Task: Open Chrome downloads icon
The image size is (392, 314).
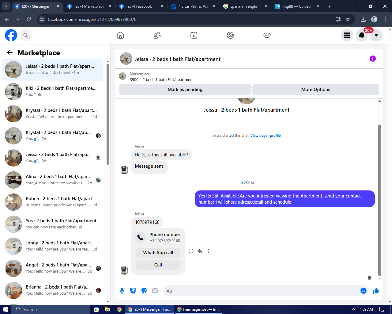Action: (x=363, y=19)
